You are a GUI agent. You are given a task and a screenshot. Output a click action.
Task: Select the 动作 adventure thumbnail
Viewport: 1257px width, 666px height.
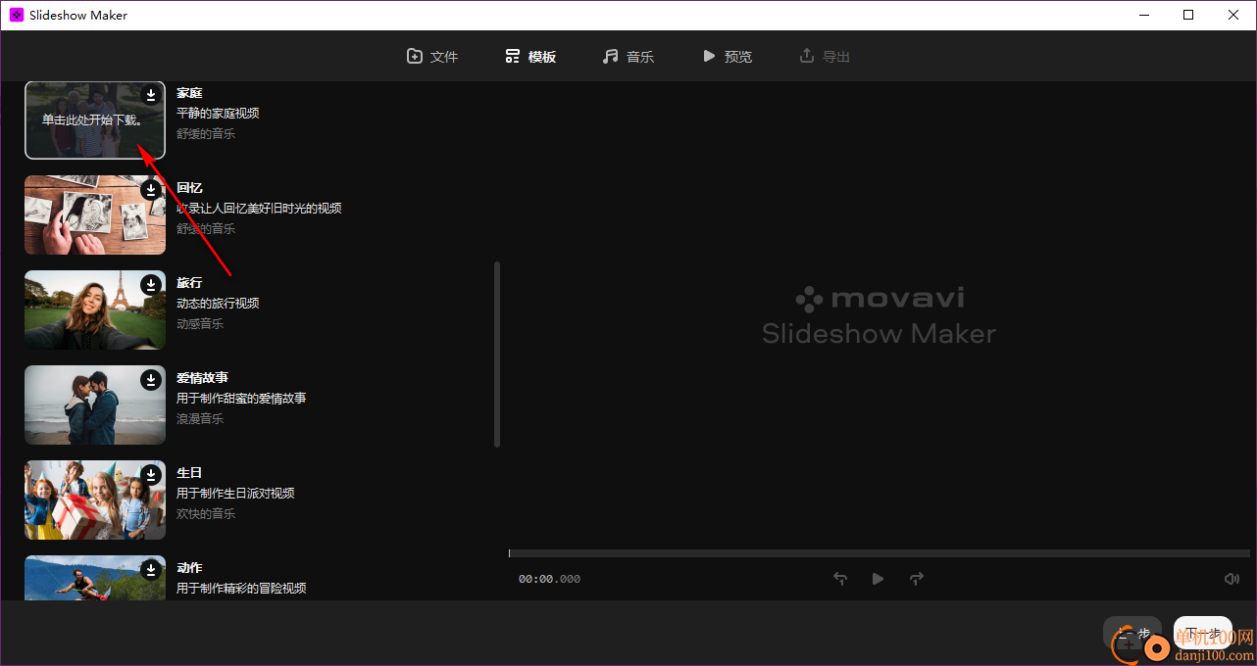coord(95,578)
